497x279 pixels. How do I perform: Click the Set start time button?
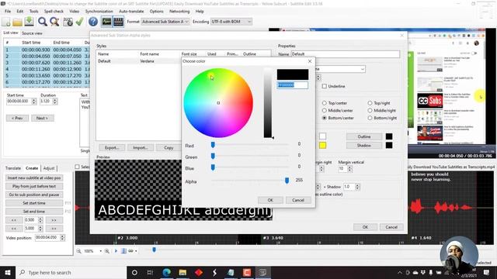tap(34, 203)
